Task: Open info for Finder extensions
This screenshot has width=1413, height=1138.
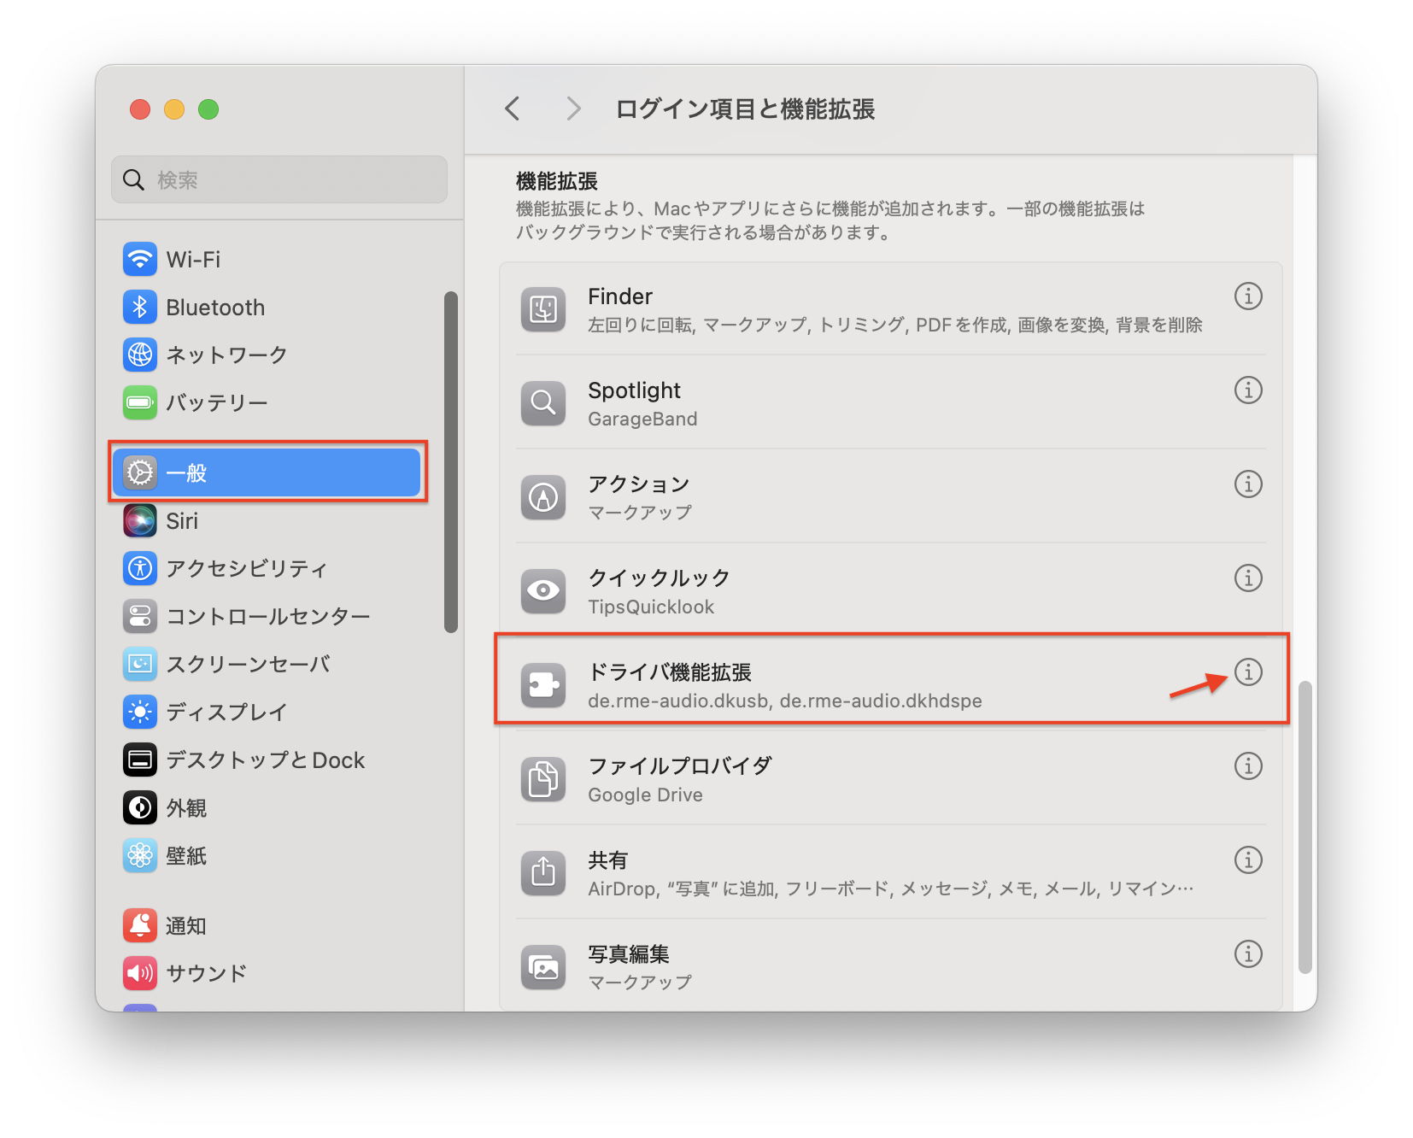Action: click(x=1248, y=296)
